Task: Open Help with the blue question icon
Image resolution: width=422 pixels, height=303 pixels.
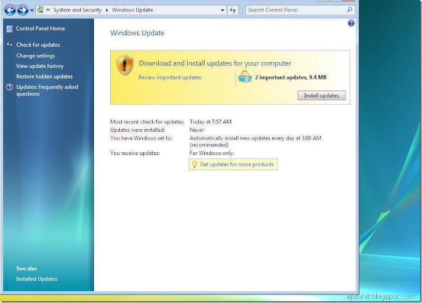Action: tap(351, 23)
